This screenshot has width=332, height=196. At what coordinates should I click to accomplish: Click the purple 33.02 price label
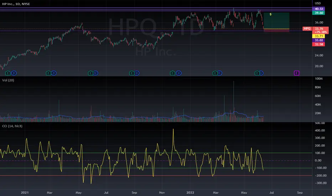pyautogui.click(x=319, y=40)
